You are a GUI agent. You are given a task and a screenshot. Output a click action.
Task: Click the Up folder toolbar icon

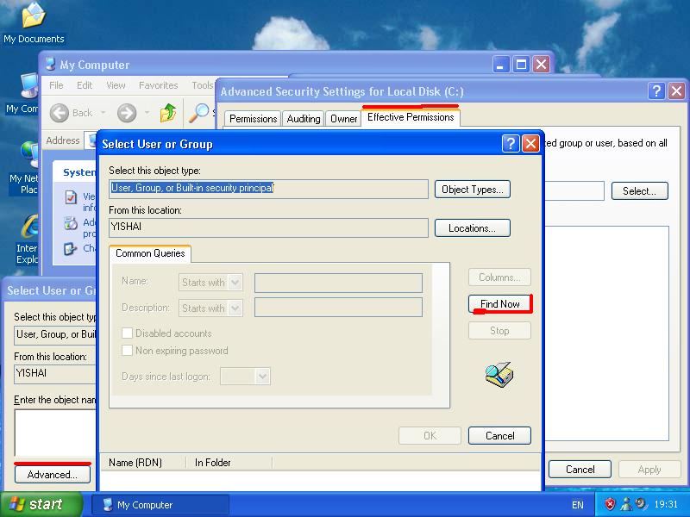click(168, 112)
